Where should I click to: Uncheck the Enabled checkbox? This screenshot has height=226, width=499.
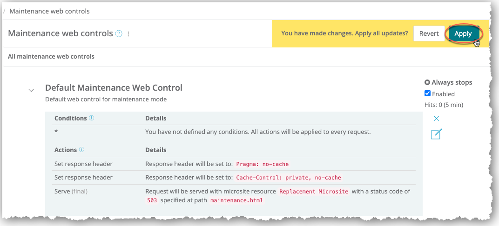click(428, 93)
